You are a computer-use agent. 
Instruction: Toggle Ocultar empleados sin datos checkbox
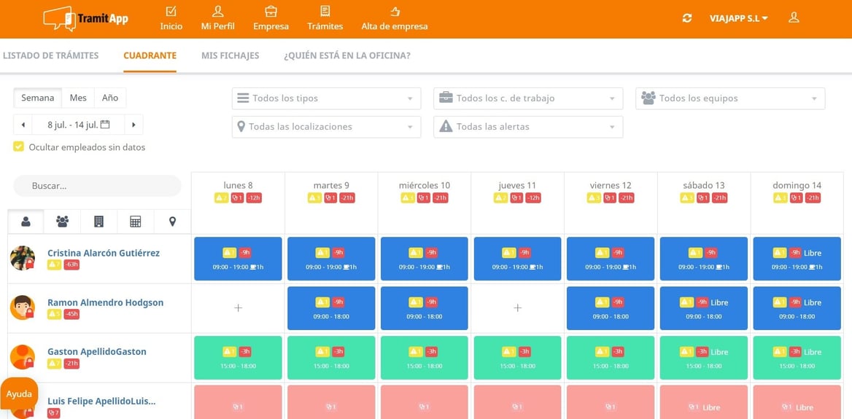point(18,146)
